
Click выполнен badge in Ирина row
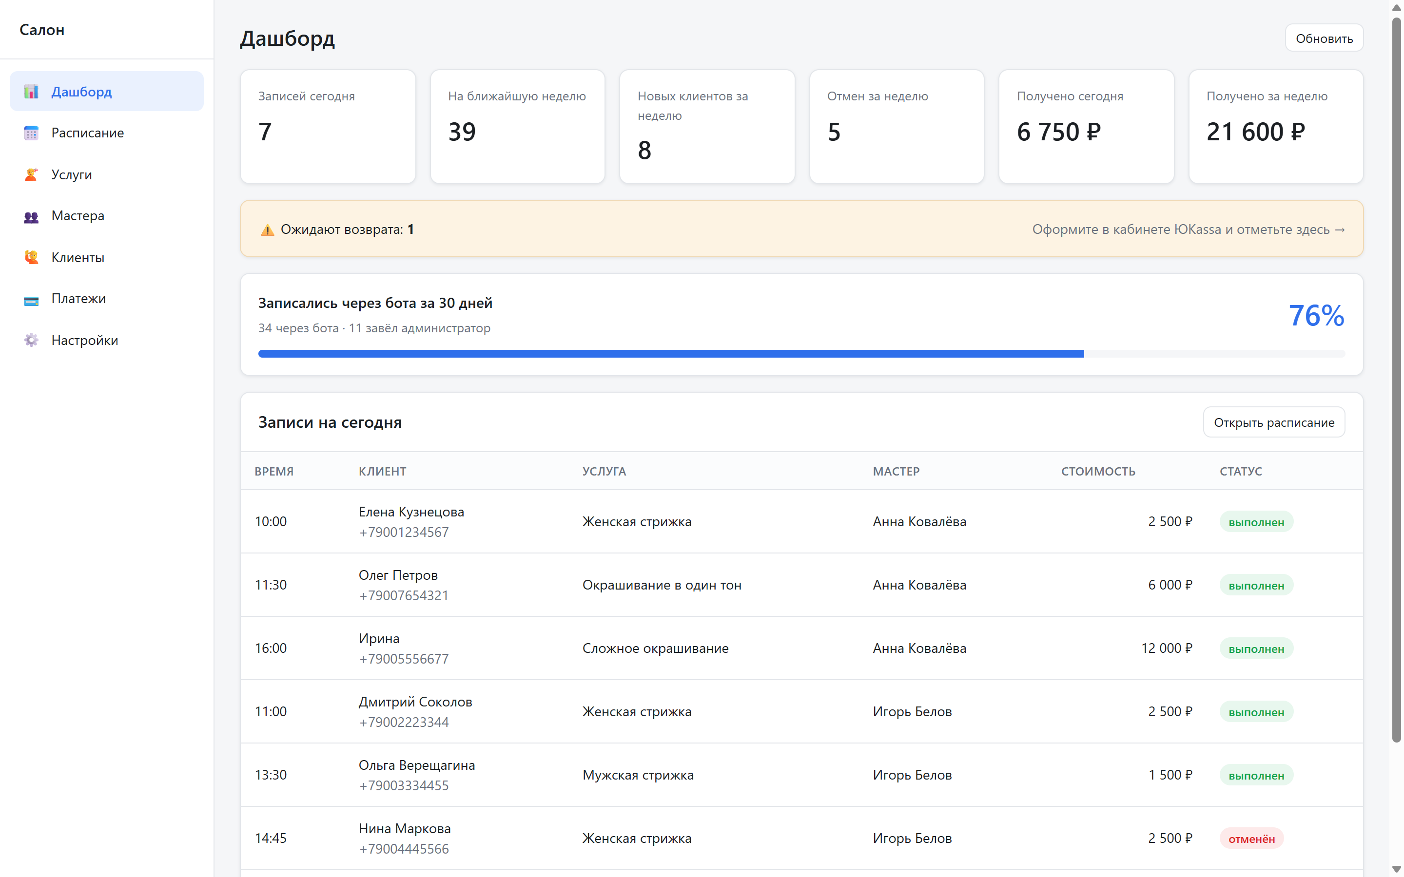point(1256,648)
